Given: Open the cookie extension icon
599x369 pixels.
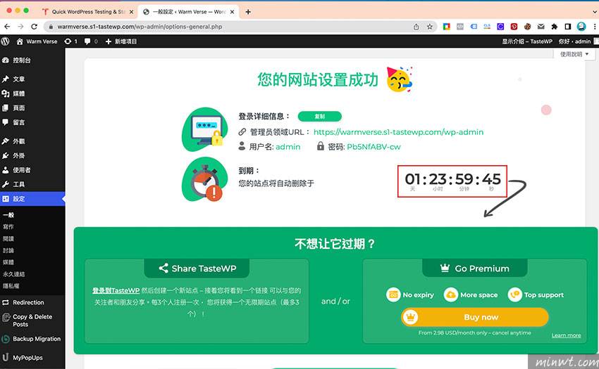Looking at the screenshot, I should pyautogui.click(x=528, y=27).
